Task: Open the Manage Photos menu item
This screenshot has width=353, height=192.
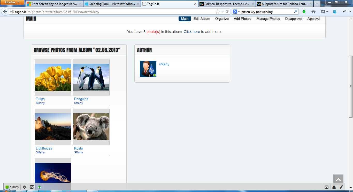Action: [x=268, y=19]
